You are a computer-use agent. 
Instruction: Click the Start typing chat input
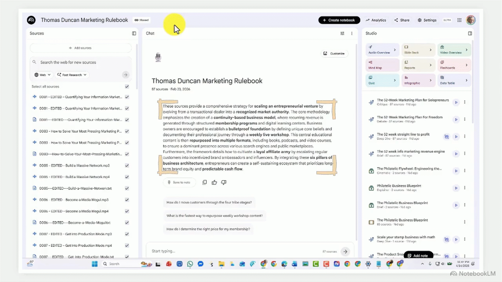235,251
